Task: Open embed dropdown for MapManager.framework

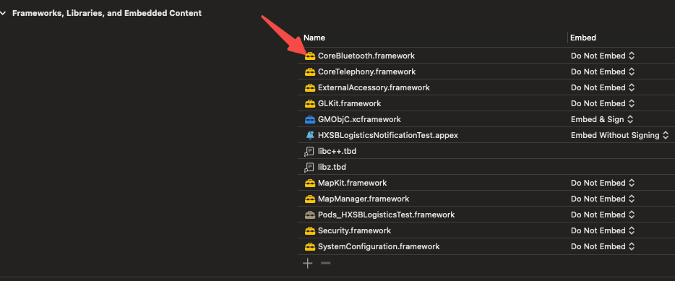Action: (x=603, y=199)
